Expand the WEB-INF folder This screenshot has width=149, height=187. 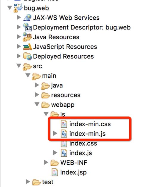pyautogui.click(x=46, y=162)
